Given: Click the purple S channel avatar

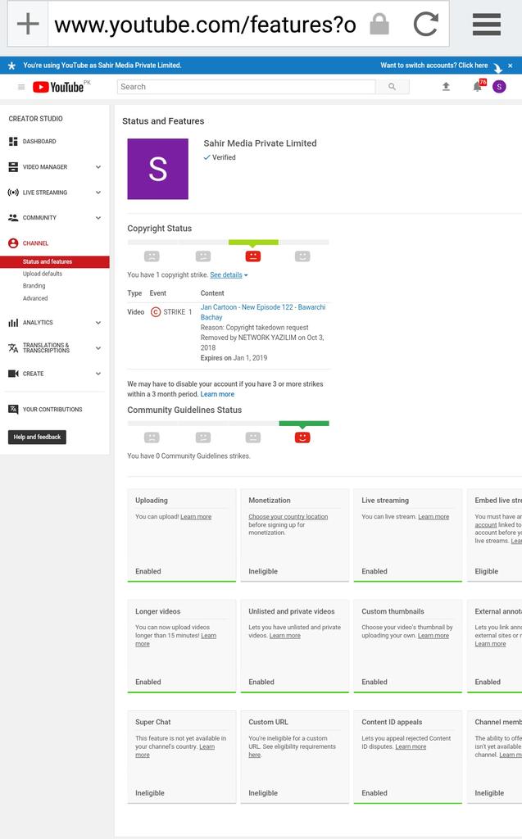Looking at the screenshot, I should [x=157, y=169].
